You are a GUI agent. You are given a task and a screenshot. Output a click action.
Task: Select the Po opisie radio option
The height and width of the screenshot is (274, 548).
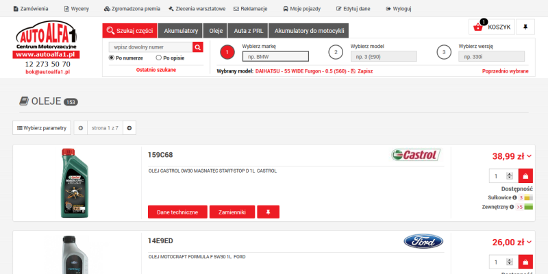pyautogui.click(x=159, y=58)
